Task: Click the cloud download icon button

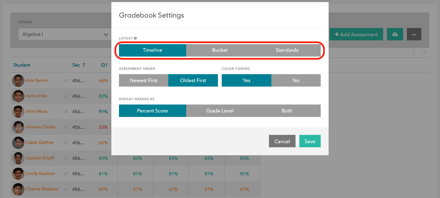Action: (395, 34)
